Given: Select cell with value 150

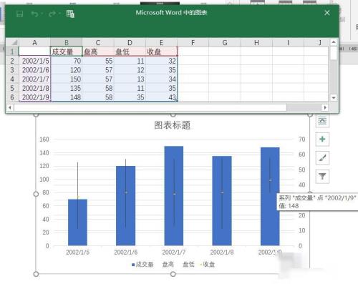Looking at the screenshot, I should tap(67, 79).
